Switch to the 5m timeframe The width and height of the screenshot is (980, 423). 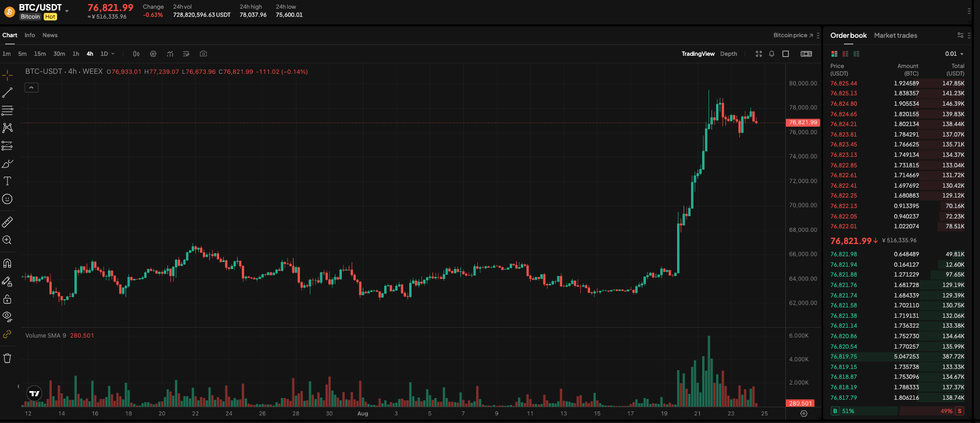(22, 53)
